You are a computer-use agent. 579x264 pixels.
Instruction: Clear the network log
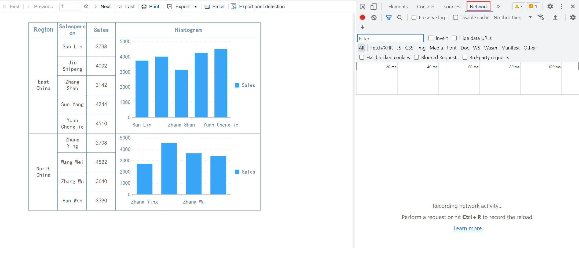(374, 17)
